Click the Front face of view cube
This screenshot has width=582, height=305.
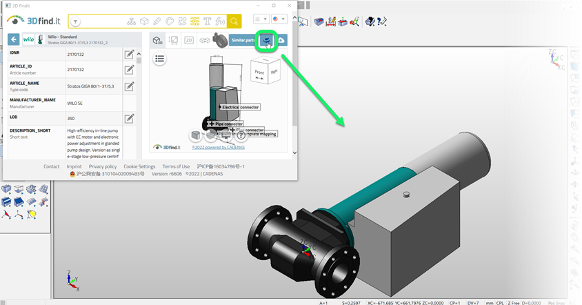click(259, 71)
